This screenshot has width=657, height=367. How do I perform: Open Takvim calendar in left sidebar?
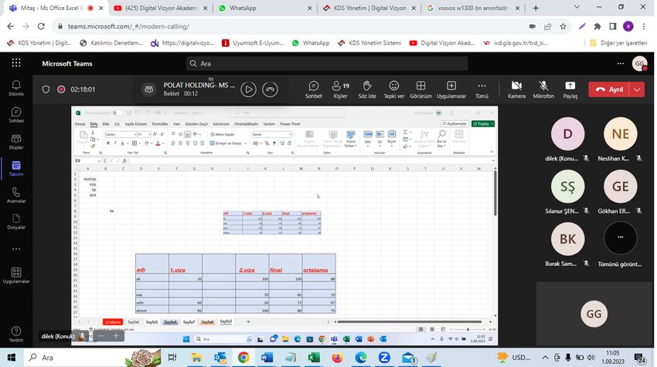(16, 168)
